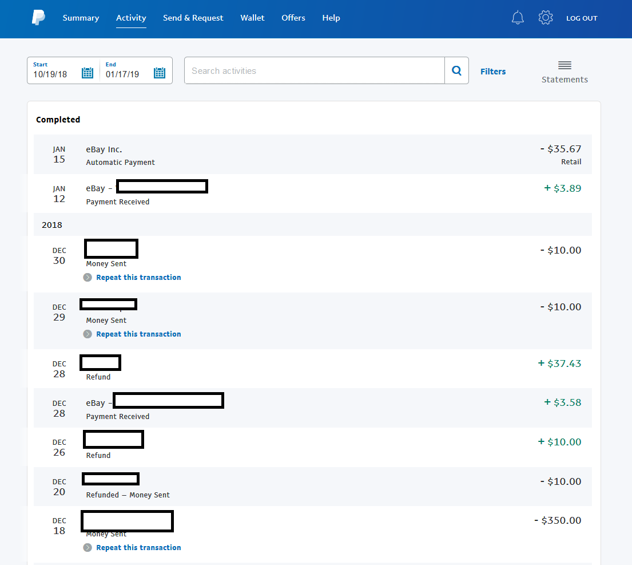Click the Statements label
The width and height of the screenshot is (632, 565).
point(565,80)
